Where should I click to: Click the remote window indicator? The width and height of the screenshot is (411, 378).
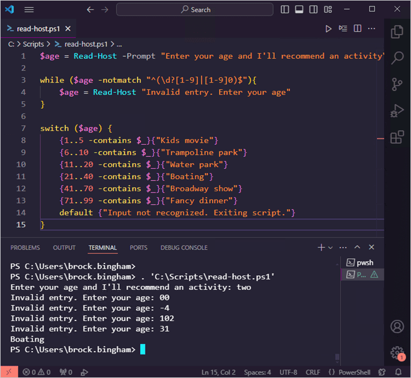pyautogui.click(x=9, y=372)
